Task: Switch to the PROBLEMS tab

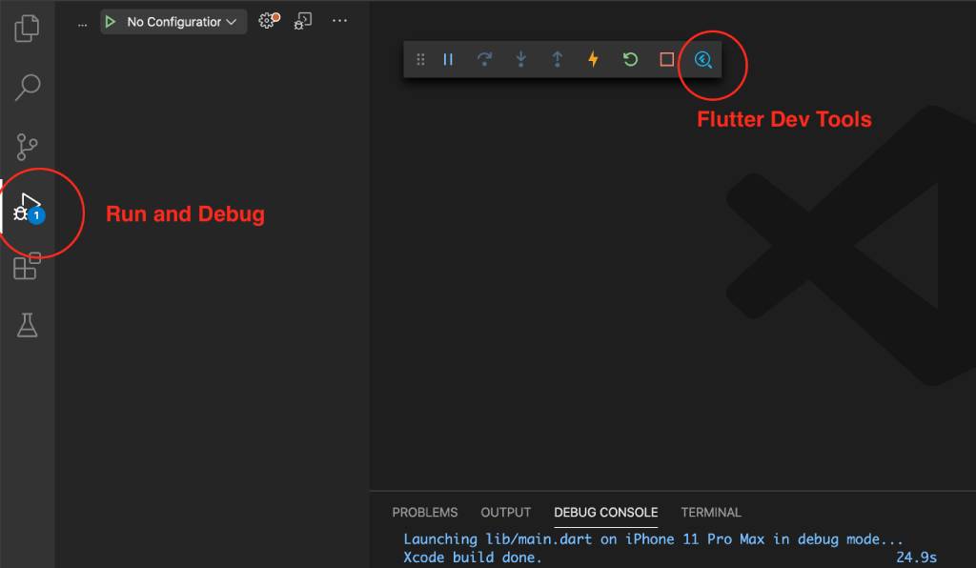Action: pos(424,512)
